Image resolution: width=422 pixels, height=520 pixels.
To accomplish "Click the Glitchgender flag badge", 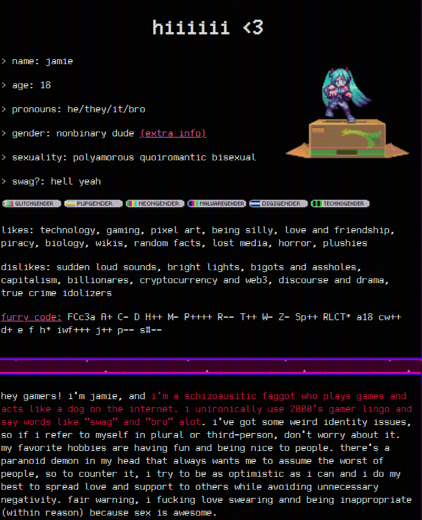I will click(x=32, y=203).
